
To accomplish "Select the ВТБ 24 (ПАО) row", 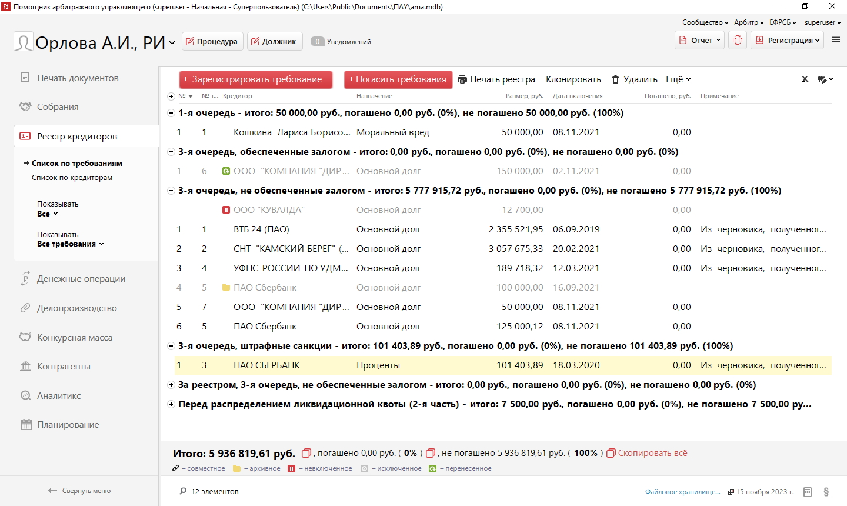I will coord(503,229).
